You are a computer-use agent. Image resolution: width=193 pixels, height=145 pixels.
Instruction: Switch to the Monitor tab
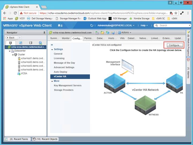point(66,38)
